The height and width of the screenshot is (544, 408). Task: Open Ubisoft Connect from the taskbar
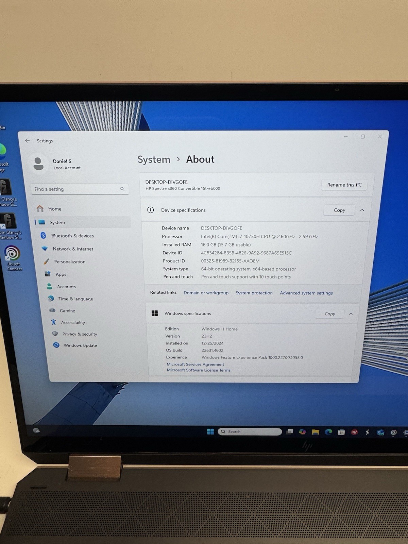pos(394,432)
